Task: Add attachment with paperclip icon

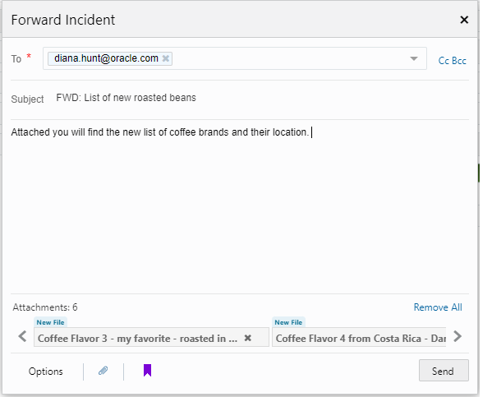Action: pyautogui.click(x=103, y=371)
